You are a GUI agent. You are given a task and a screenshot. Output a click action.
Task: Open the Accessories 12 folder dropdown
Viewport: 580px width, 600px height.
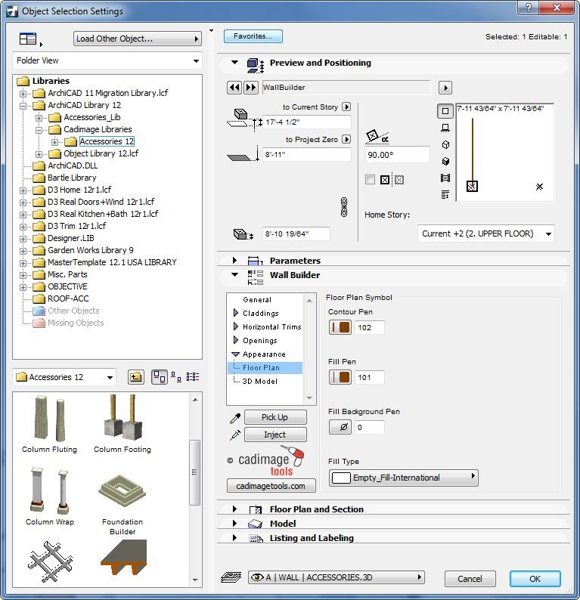64,377
